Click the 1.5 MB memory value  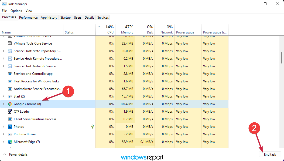(x=128, y=66)
